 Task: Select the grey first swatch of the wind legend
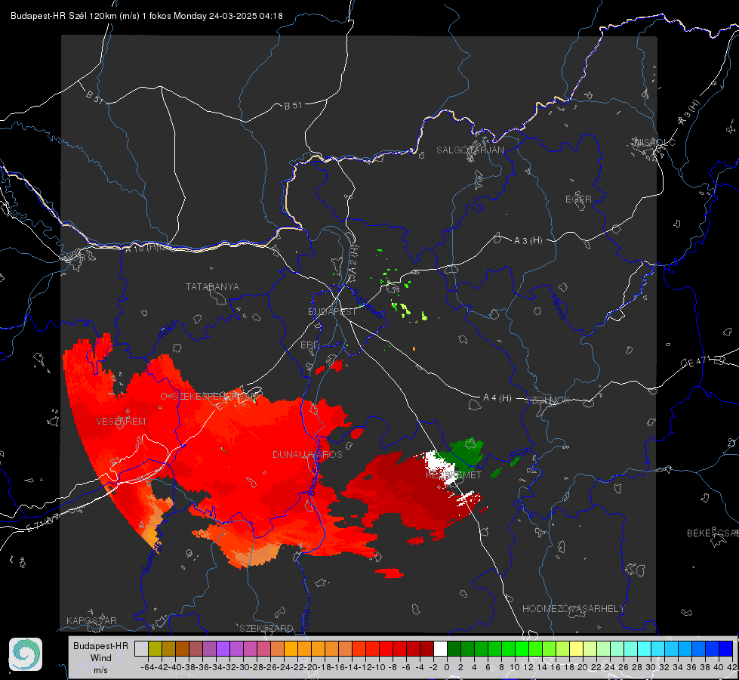[141, 648]
